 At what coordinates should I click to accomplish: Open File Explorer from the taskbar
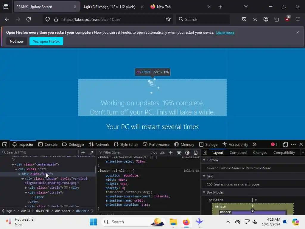click(x=173, y=222)
